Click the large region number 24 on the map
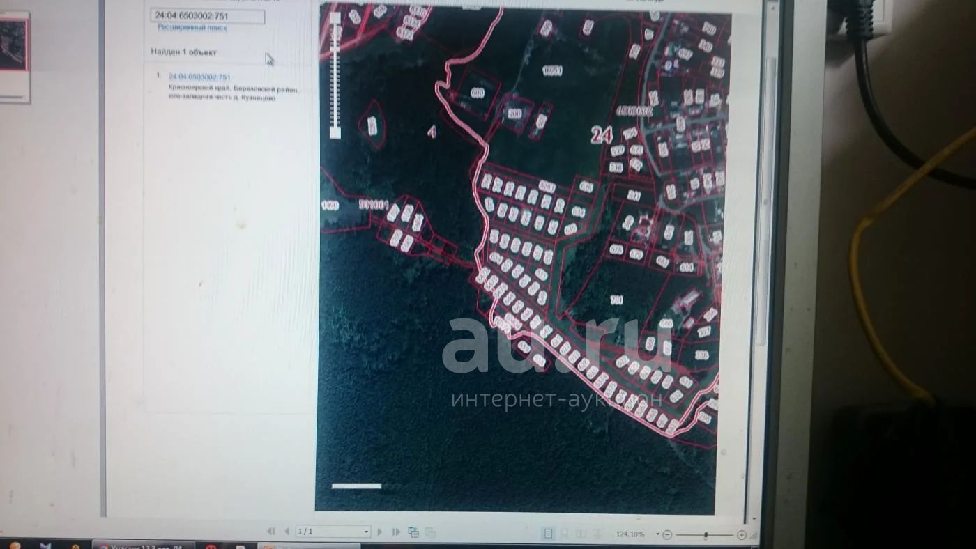 (602, 135)
